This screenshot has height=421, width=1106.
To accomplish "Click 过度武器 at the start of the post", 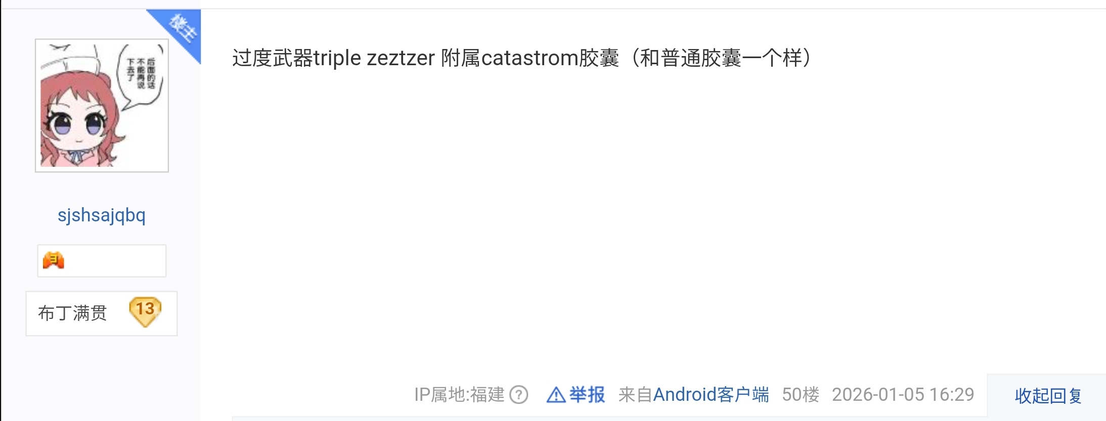I will [x=273, y=58].
